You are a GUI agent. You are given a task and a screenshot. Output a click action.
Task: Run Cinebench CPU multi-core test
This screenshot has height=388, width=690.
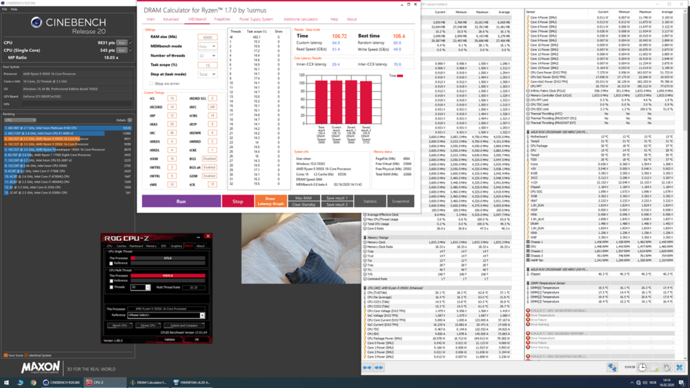(x=121, y=43)
